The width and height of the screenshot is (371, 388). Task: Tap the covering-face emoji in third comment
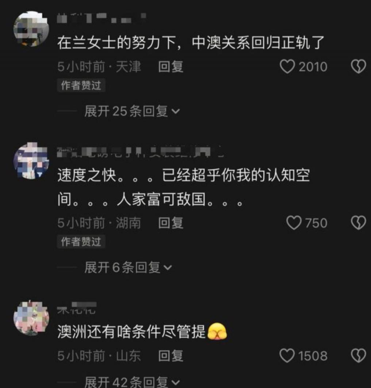point(217,331)
